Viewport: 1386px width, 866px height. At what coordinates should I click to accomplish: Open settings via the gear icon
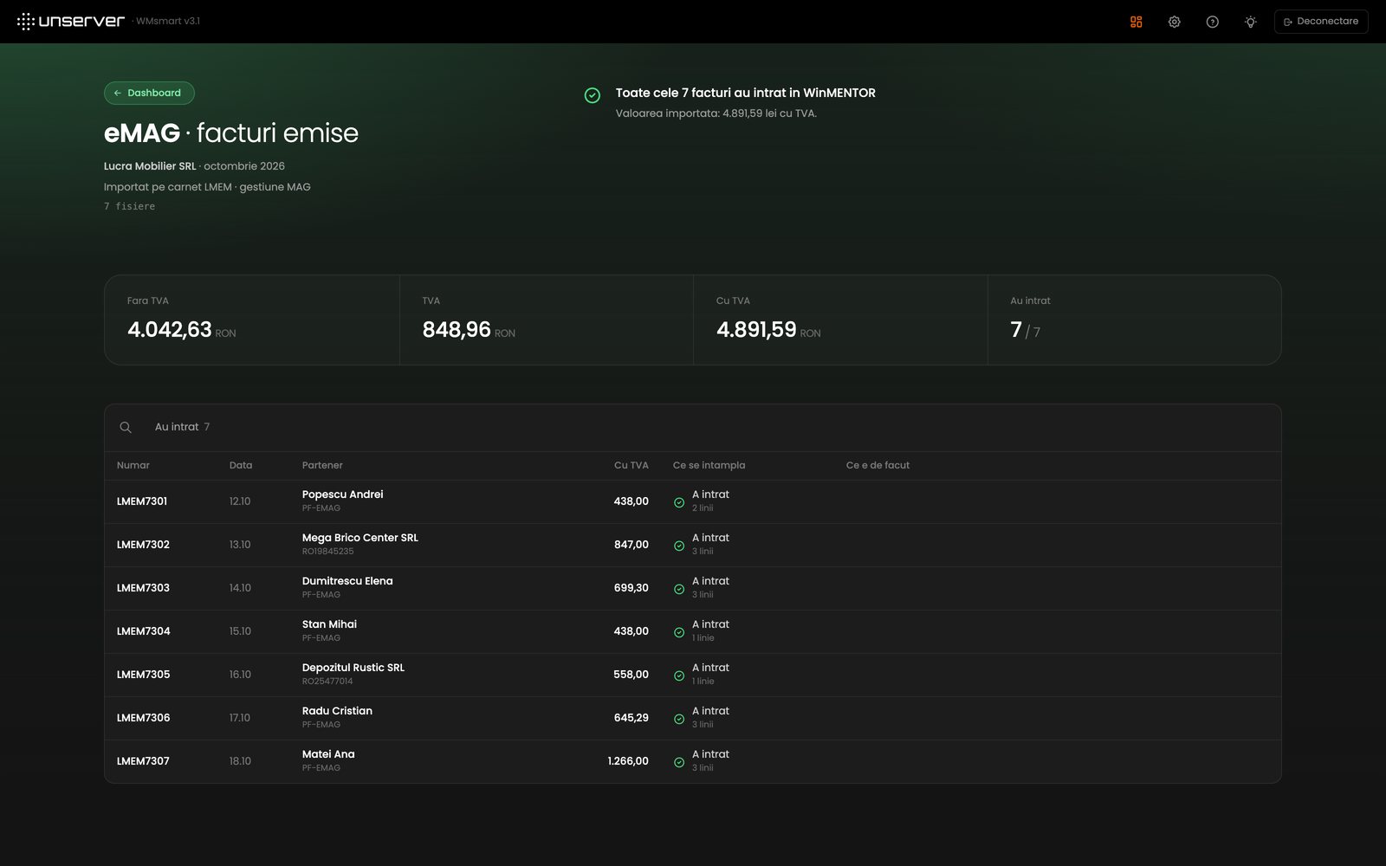(1175, 22)
